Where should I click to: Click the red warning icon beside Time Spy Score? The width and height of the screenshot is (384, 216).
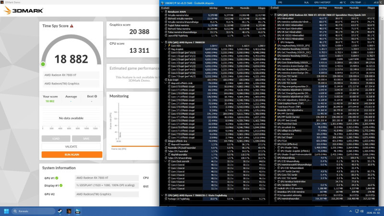[72, 26]
